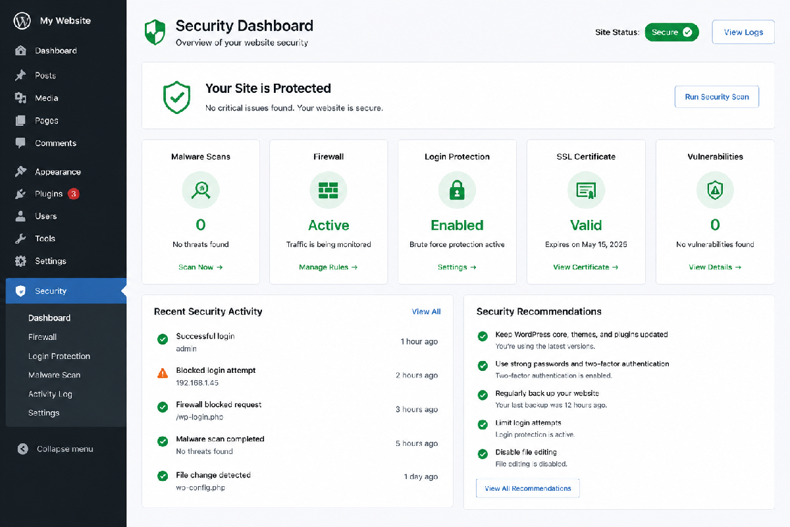The width and height of the screenshot is (790, 527).
Task: Click the View Details link under Vulnerabilities
Action: [715, 267]
